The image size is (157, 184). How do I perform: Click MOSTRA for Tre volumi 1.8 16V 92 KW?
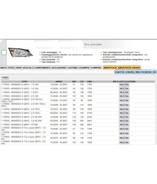[x=124, y=133]
